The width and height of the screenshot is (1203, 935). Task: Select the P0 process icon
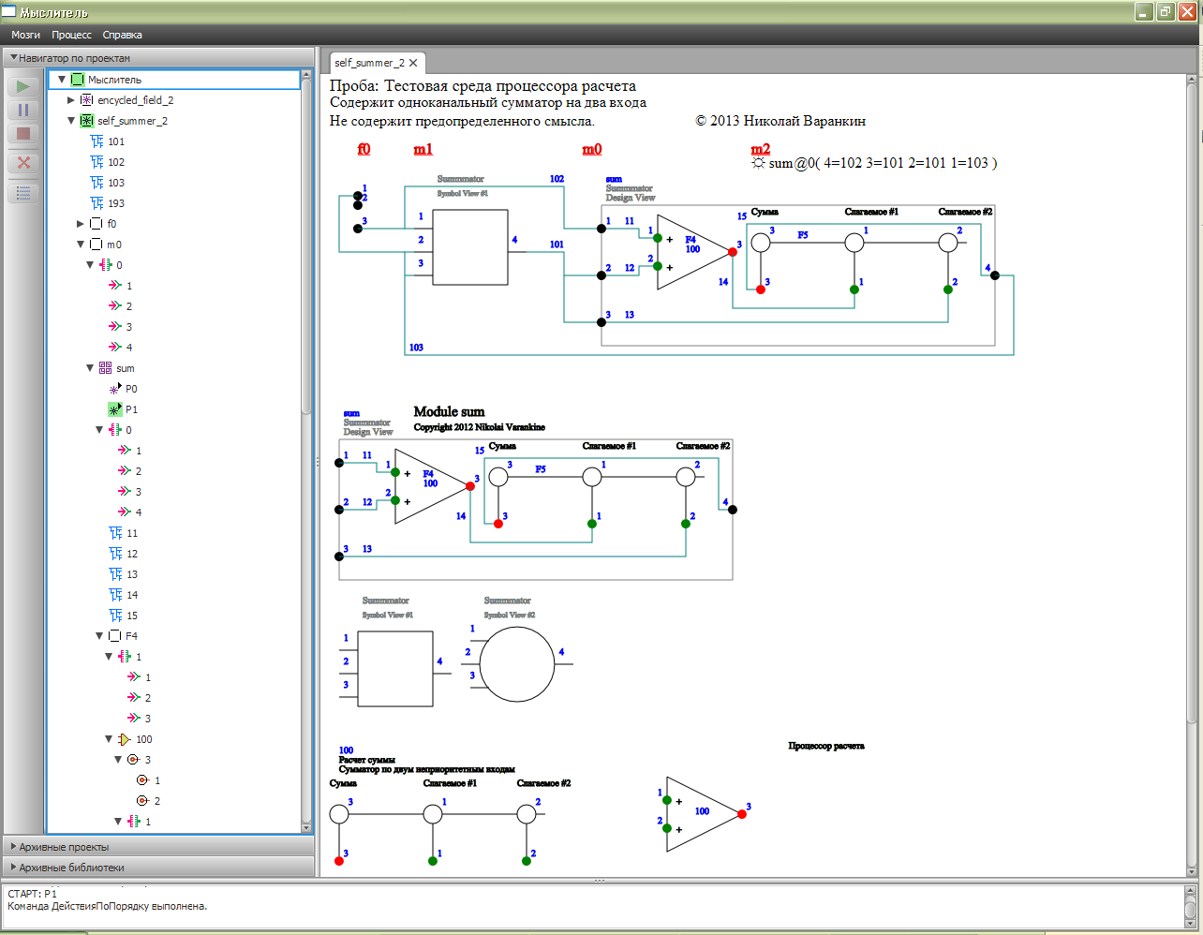115,389
